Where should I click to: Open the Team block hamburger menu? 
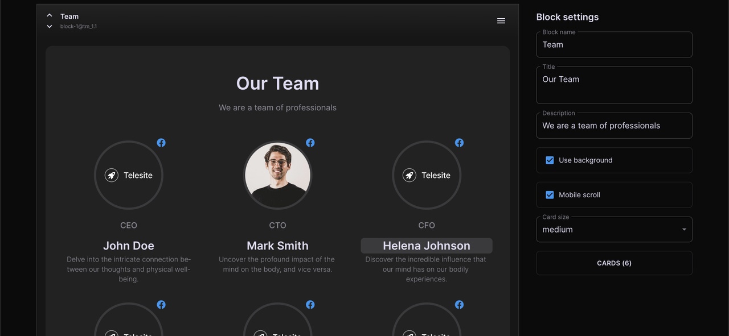(501, 20)
